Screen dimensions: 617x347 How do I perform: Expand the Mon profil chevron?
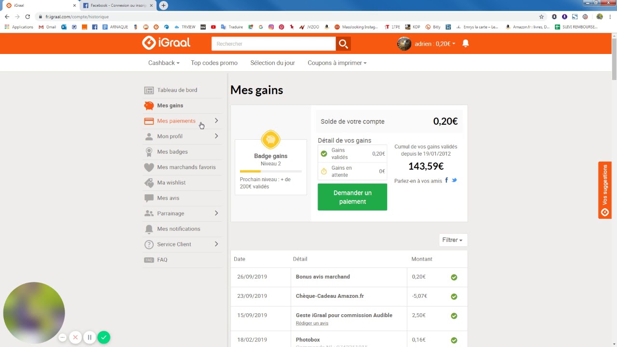click(x=216, y=136)
